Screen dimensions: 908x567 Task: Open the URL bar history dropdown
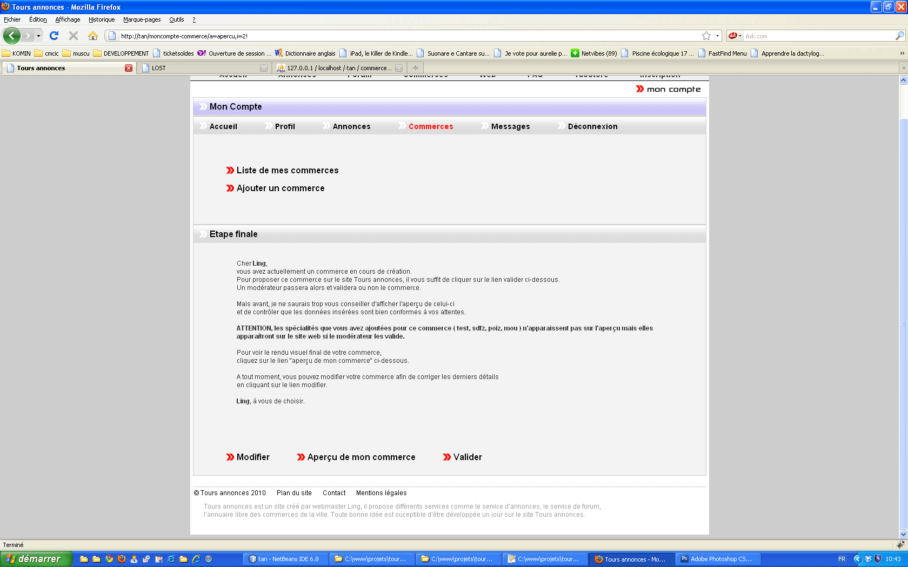717,36
